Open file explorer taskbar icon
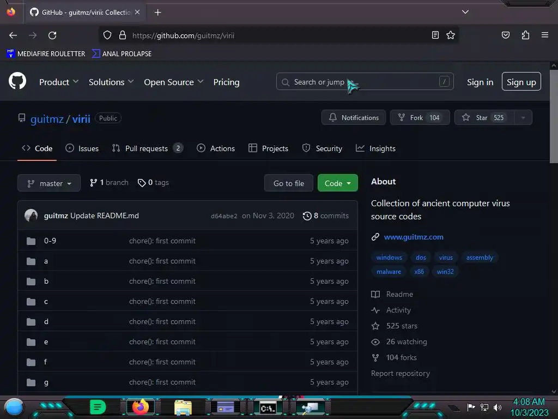 [x=183, y=407]
